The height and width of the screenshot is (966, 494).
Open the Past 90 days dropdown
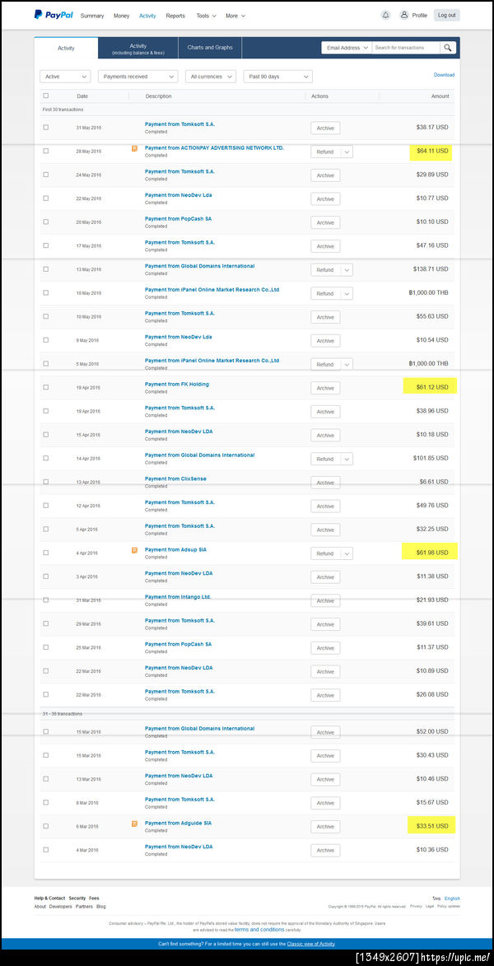pos(277,77)
